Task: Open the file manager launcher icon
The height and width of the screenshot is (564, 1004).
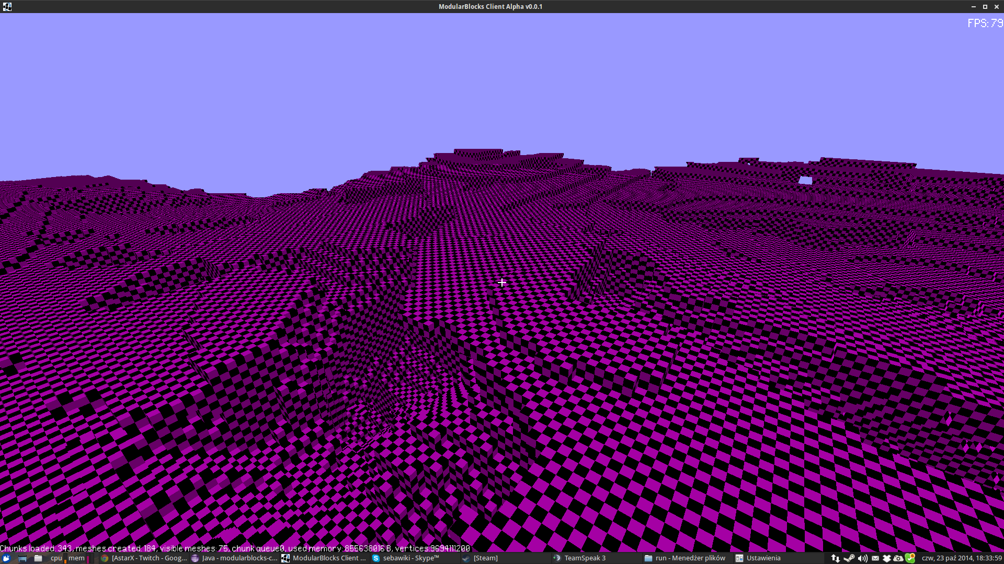Action: click(x=38, y=558)
